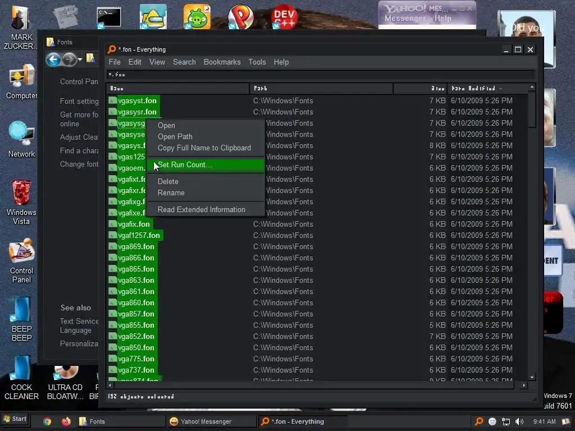This screenshot has height=431, width=575.
Task: Launch the DEV C++ shortcut
Action: click(284, 17)
